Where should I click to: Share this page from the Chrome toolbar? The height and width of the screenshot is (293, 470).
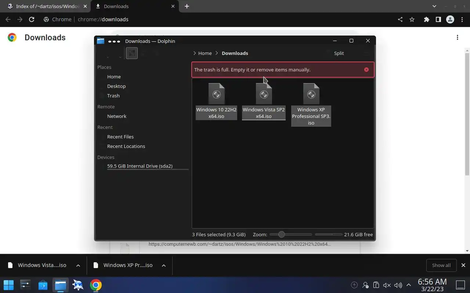pos(400,19)
